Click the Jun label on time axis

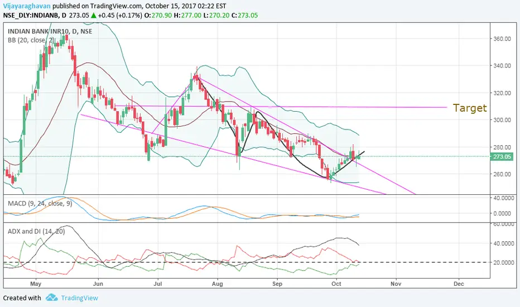tap(98, 284)
